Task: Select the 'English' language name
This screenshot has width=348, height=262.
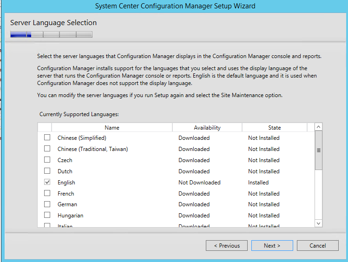Action: pos(66,183)
